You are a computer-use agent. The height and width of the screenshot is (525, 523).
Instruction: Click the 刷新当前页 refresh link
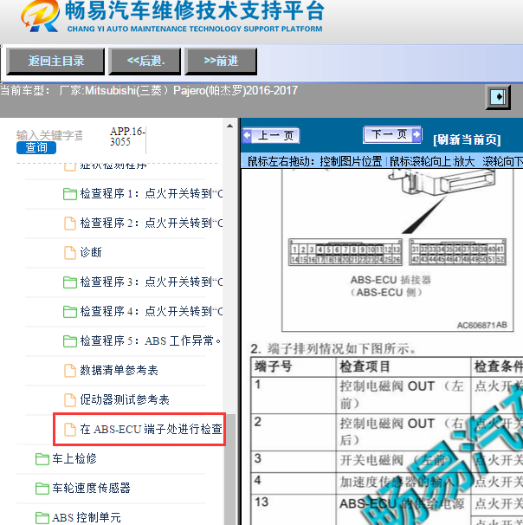coord(467,139)
